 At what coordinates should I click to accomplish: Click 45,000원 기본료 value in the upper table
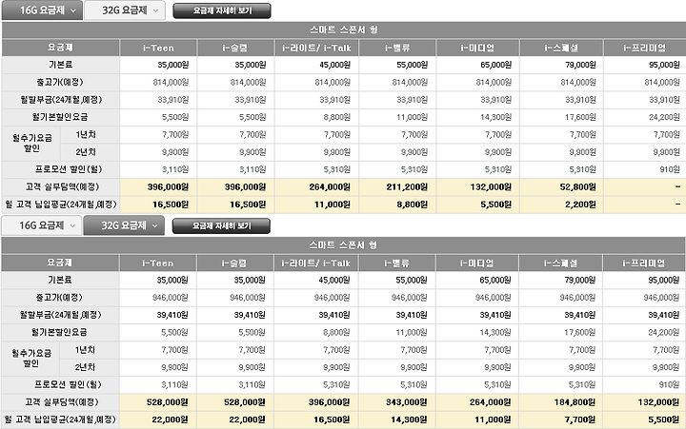tap(334, 65)
